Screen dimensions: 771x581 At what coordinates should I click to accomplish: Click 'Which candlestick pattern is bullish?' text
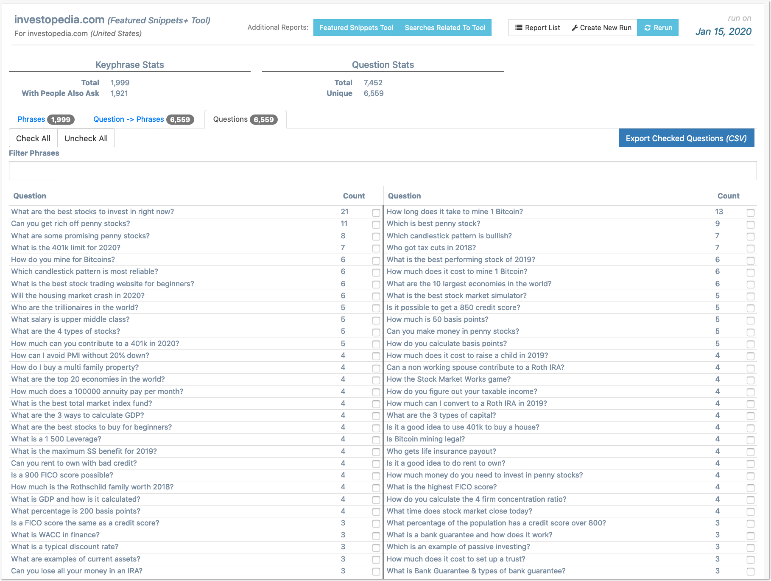449,236
